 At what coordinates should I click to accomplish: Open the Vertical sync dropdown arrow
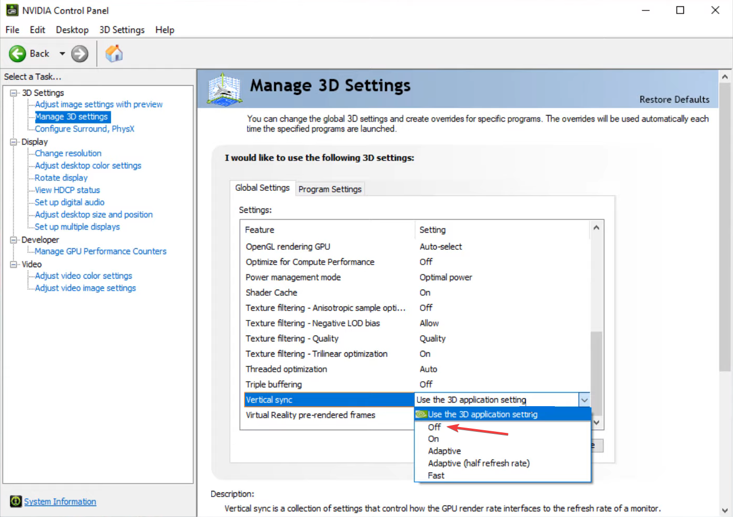tap(584, 400)
